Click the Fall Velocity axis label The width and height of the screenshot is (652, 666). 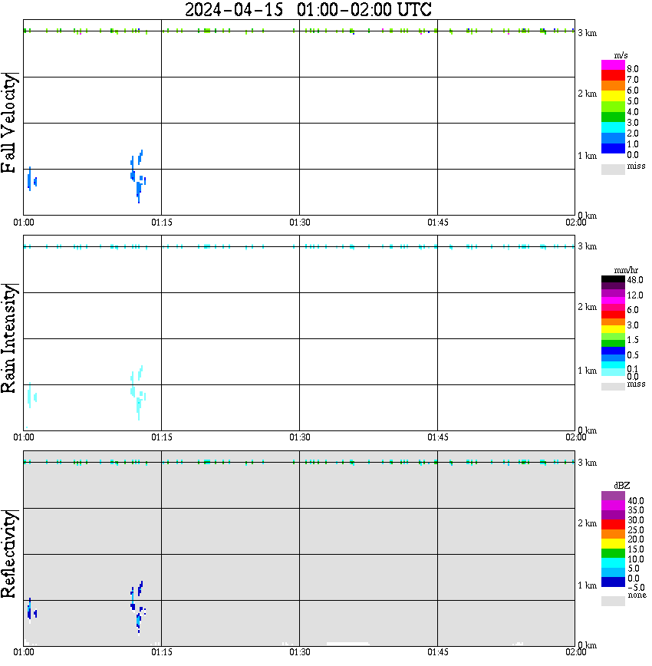9,123
